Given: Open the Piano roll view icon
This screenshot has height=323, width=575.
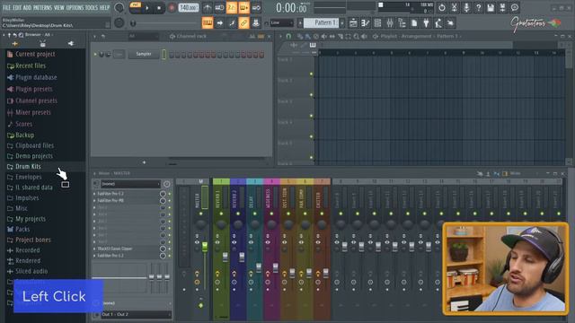Looking at the screenshot, I should [x=366, y=23].
